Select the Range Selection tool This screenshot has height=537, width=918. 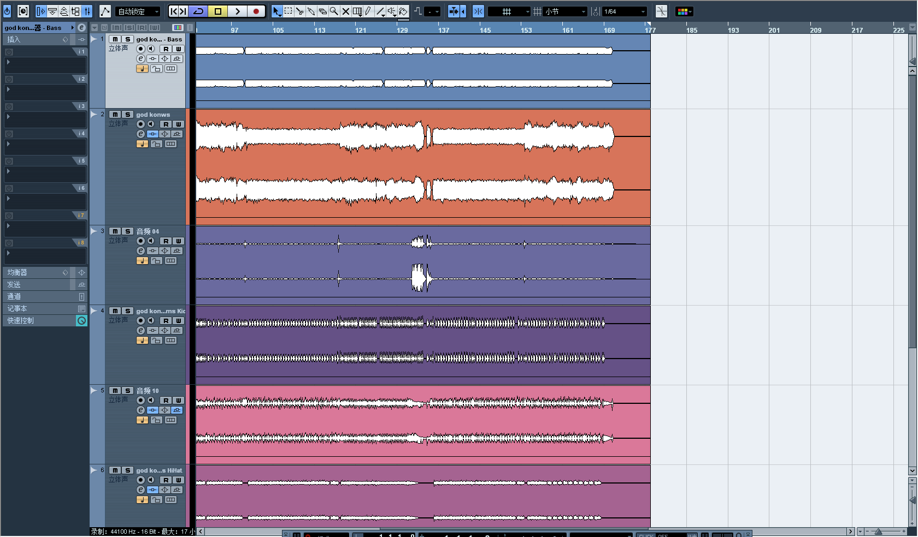pyautogui.click(x=289, y=11)
